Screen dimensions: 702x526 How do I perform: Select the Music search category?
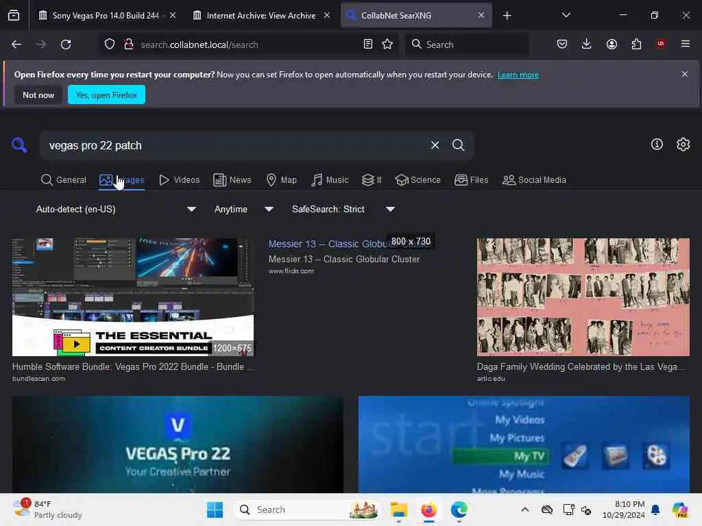click(x=330, y=180)
